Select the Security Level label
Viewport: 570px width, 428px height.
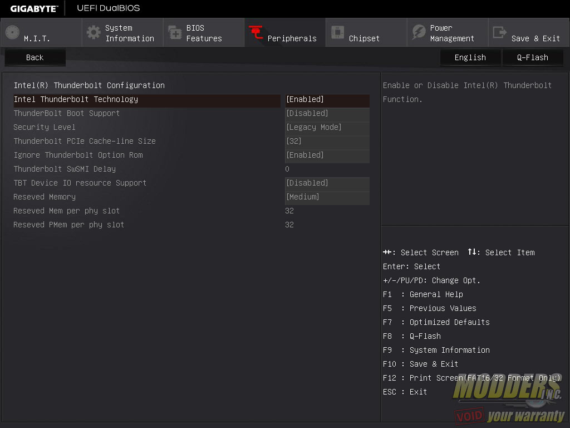pos(45,127)
